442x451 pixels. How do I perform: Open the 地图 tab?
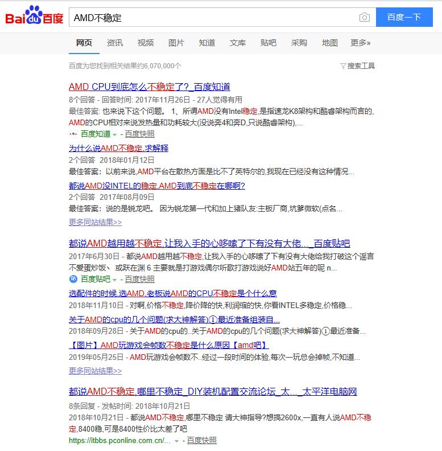point(329,43)
